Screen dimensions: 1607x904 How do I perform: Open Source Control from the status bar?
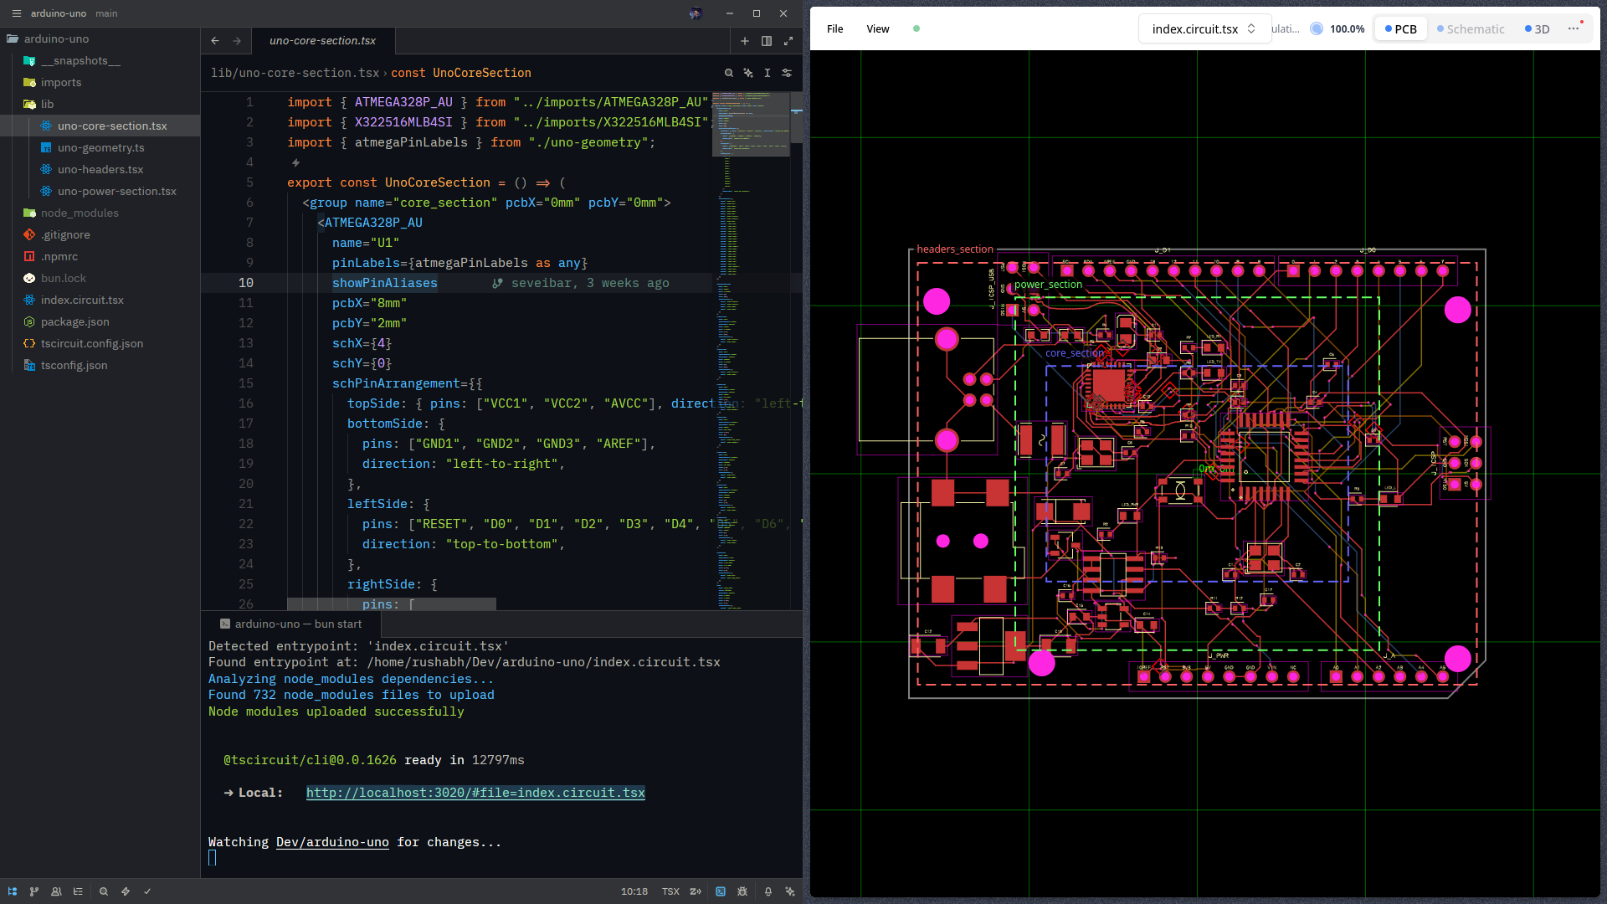tap(34, 891)
